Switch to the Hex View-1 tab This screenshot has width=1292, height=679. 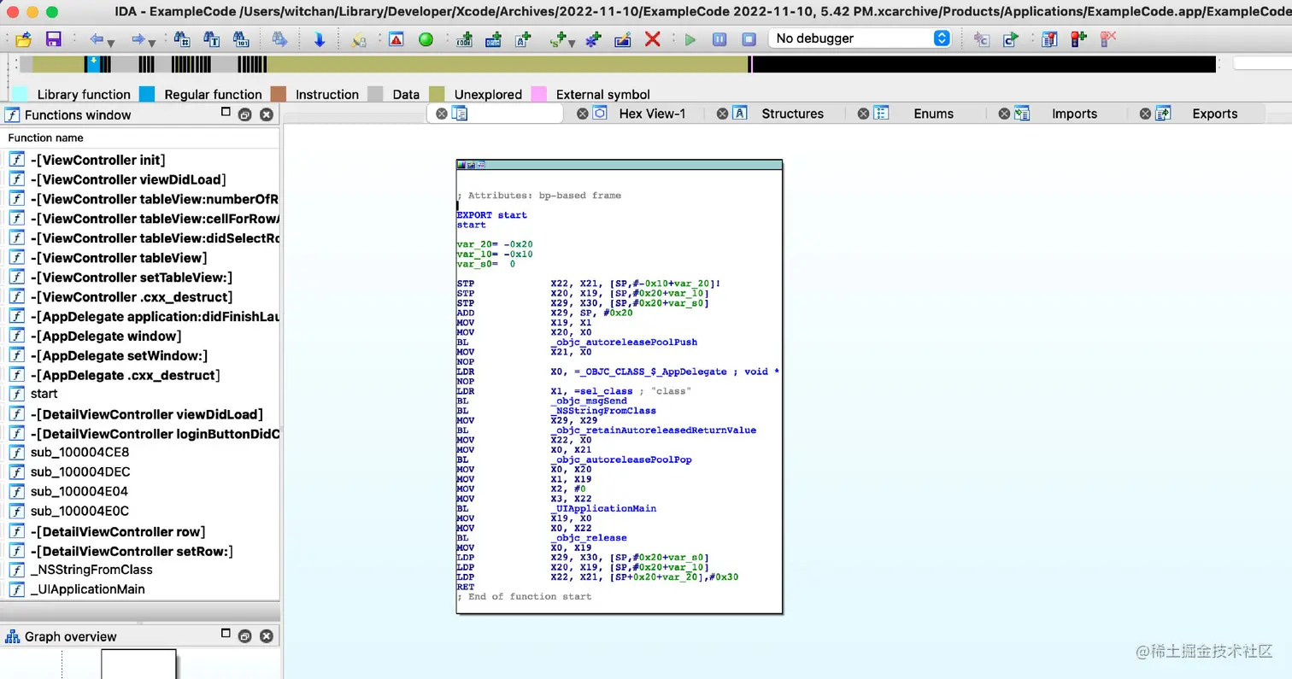[652, 114]
